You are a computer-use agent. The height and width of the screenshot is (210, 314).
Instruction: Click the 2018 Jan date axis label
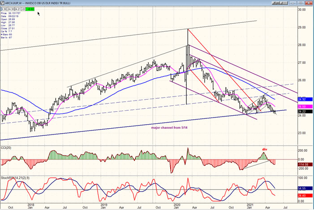(30, 206)
